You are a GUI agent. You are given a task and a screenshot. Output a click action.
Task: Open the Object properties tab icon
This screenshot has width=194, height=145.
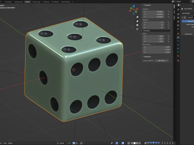point(178,34)
